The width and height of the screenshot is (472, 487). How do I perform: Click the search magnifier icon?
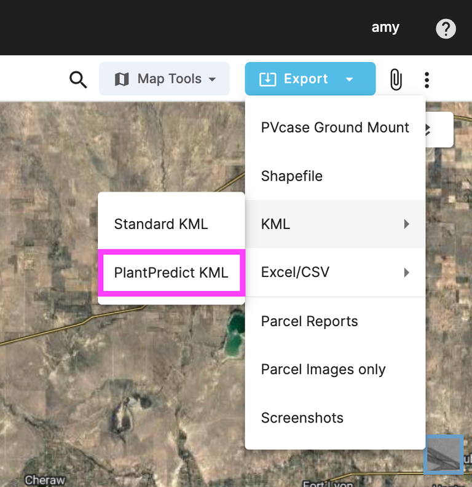(78, 80)
